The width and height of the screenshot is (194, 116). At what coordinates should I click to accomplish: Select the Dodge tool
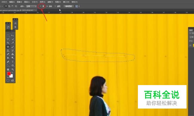click(x=13, y=58)
